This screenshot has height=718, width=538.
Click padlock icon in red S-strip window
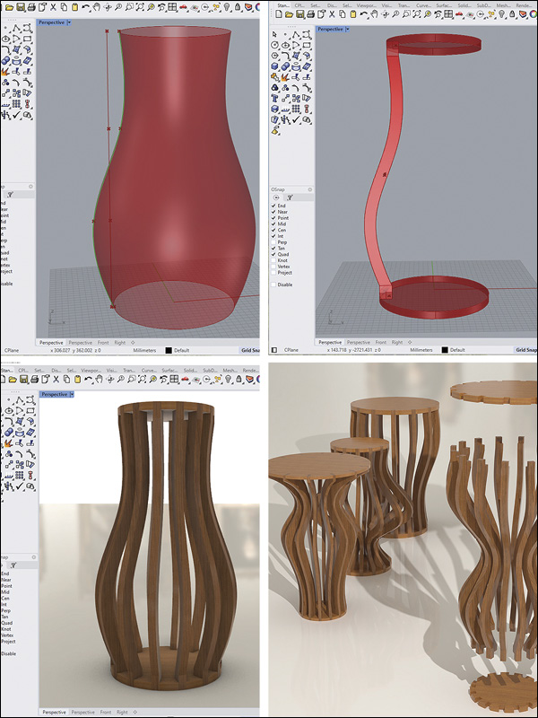tap(512, 14)
